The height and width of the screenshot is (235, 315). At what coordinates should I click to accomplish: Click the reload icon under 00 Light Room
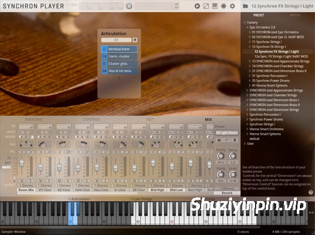click(x=227, y=140)
